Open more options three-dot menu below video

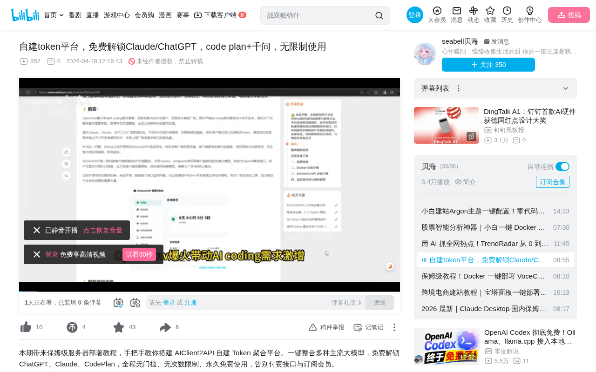point(394,327)
